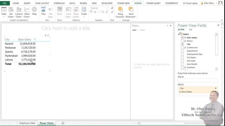Viewport: 225px width, 126px height.
Task: Switch to the POWER QUERY ribbon tab
Action: [153, 3]
